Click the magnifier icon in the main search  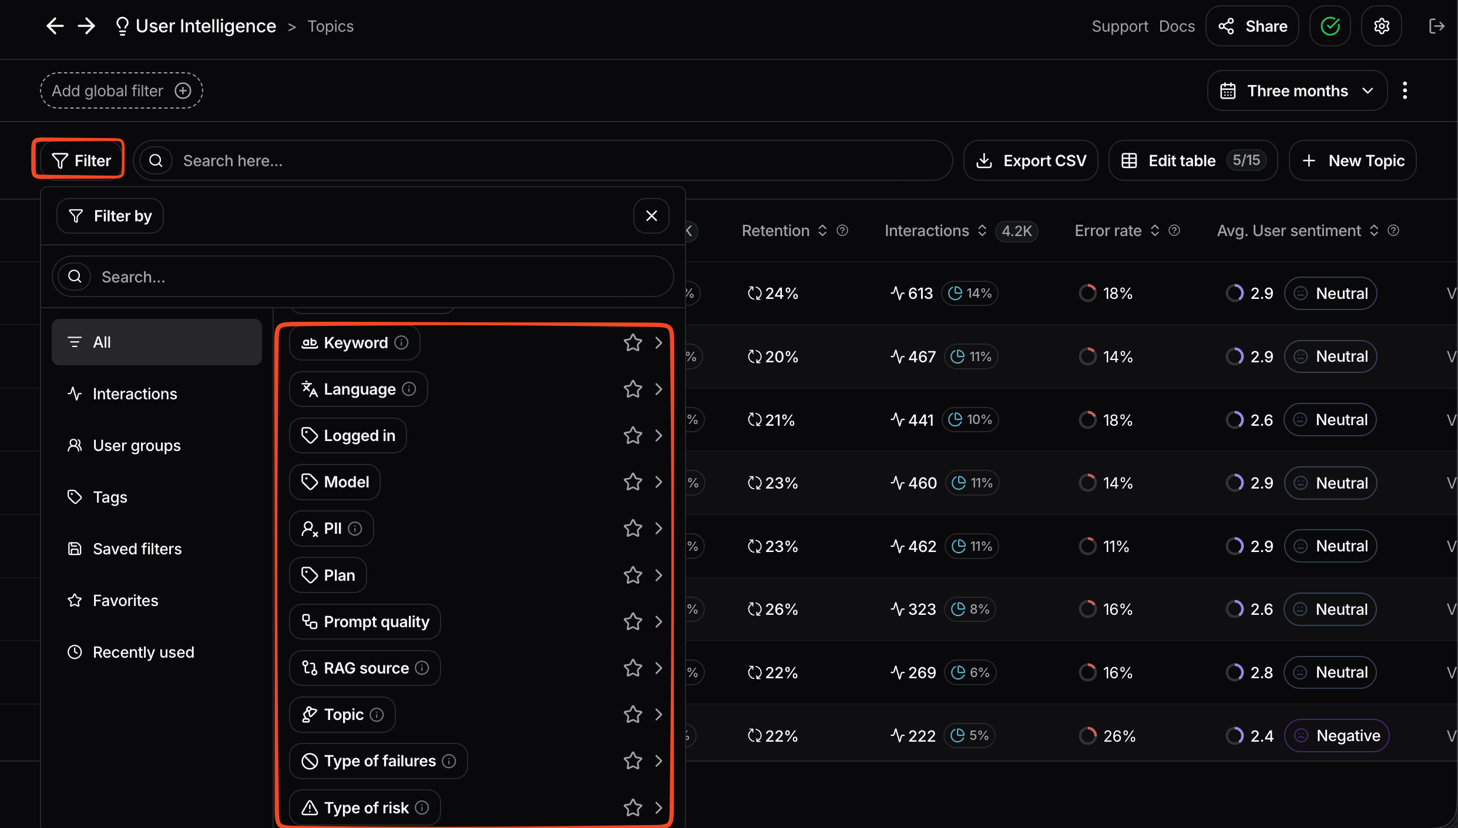(x=156, y=160)
